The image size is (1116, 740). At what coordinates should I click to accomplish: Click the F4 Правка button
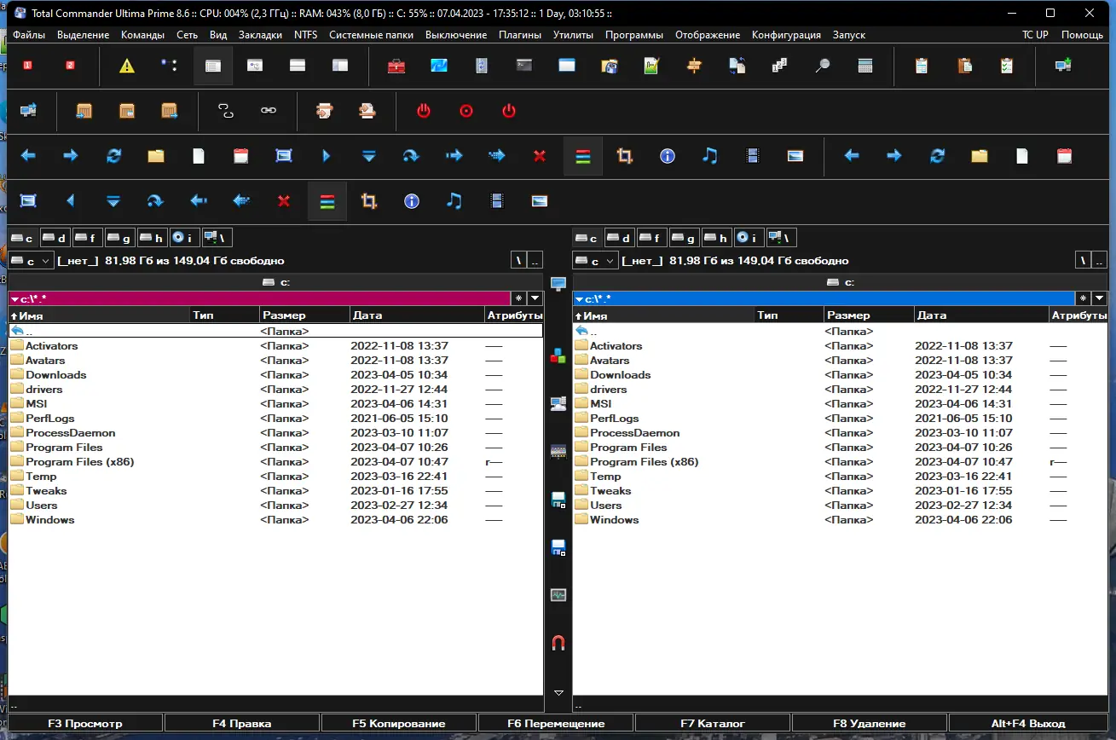242,724
